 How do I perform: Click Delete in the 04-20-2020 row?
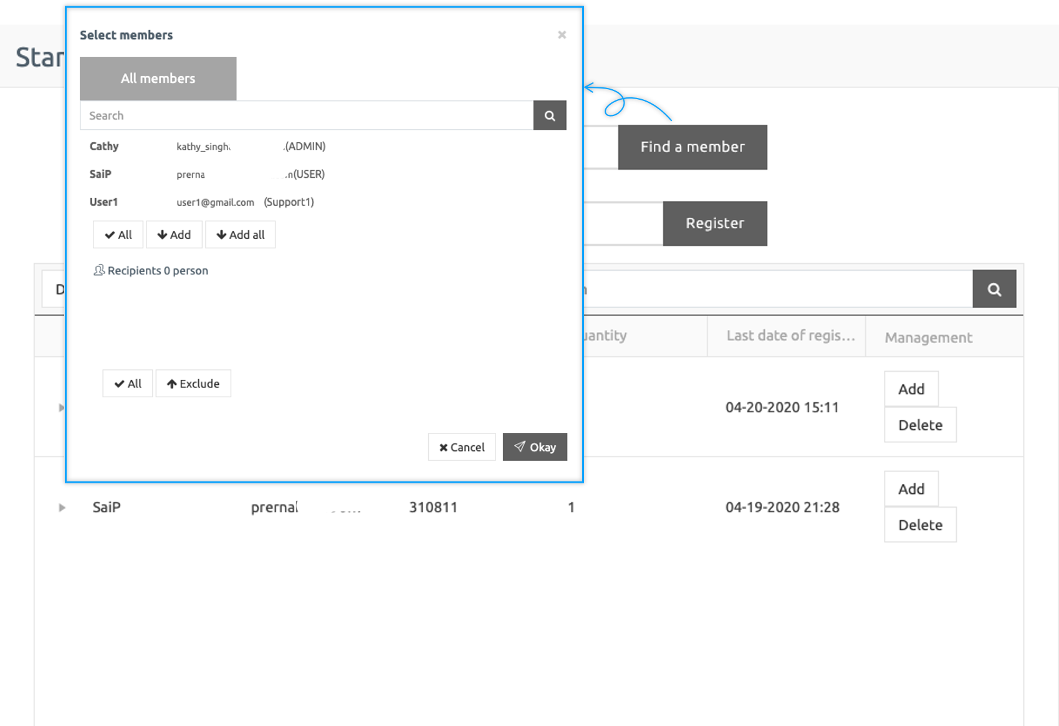pyautogui.click(x=919, y=425)
